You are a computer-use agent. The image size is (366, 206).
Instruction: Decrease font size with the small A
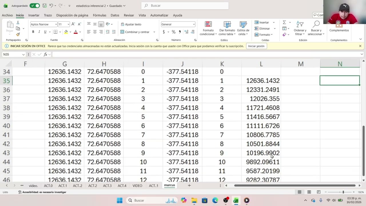(79, 24)
